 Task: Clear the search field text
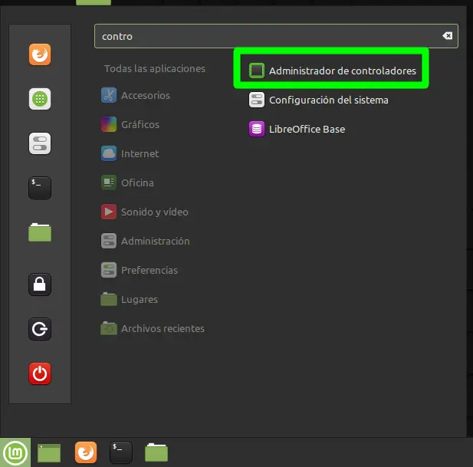click(x=448, y=36)
